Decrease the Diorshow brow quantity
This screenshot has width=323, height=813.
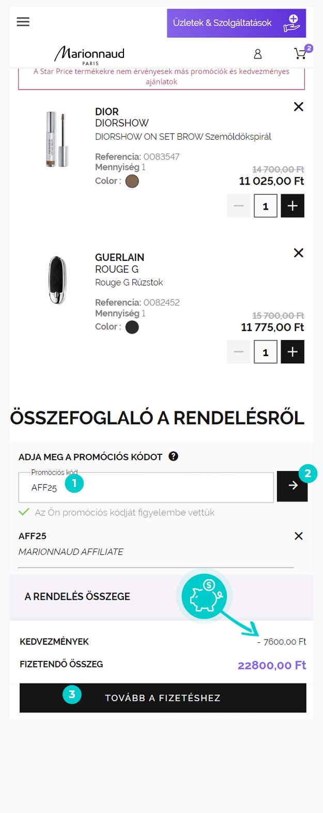pos(238,206)
